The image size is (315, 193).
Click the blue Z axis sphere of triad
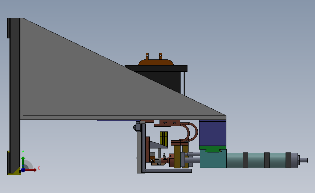(23, 170)
